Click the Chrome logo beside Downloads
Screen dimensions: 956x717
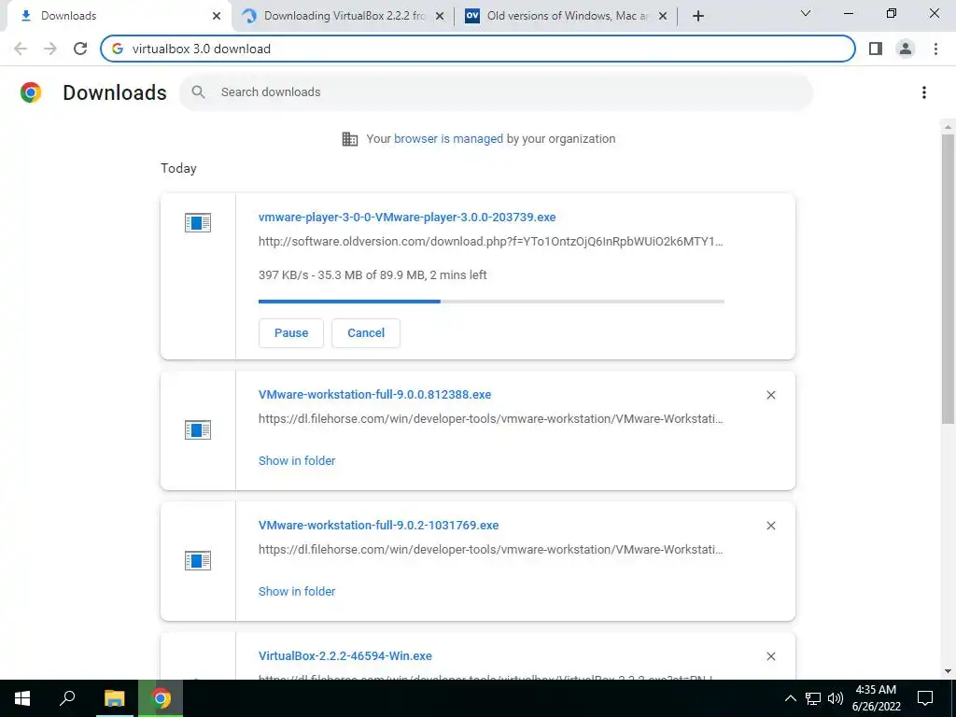(31, 92)
